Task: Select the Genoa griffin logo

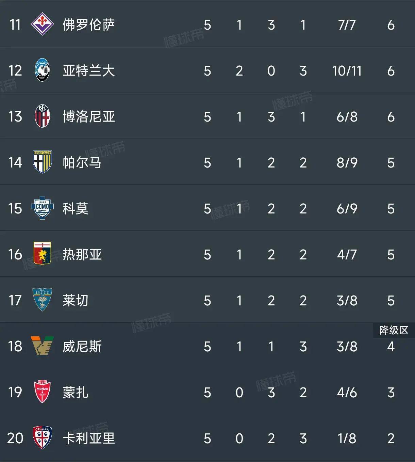Action: pos(42,255)
